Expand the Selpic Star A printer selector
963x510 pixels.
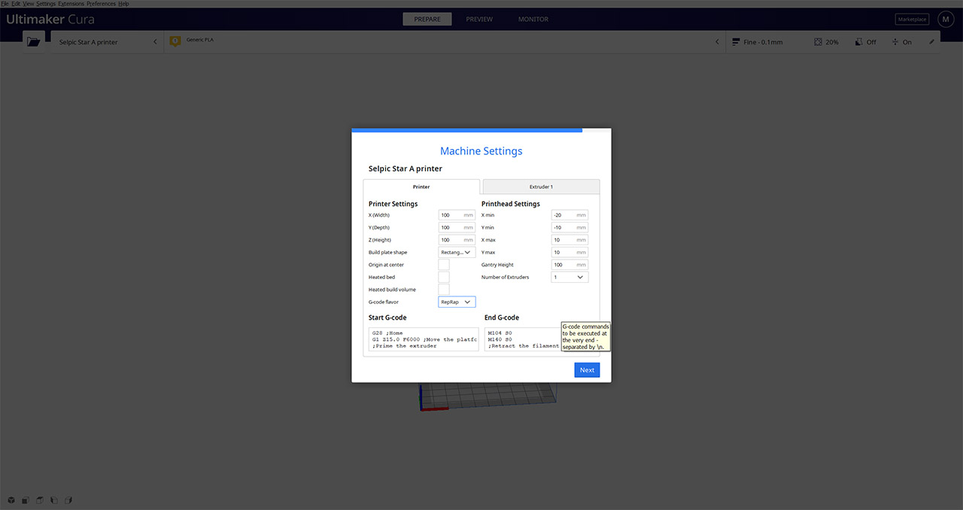[x=108, y=42]
